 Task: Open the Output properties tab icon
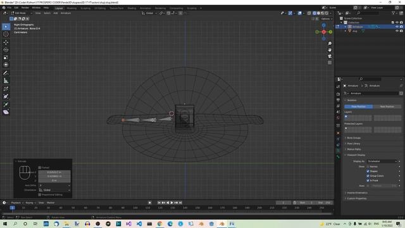pos(338,100)
